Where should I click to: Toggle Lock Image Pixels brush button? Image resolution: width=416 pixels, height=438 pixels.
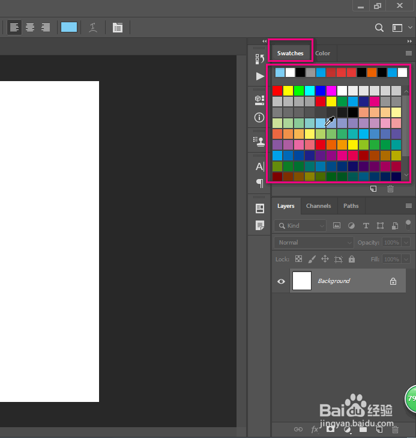tap(312, 259)
